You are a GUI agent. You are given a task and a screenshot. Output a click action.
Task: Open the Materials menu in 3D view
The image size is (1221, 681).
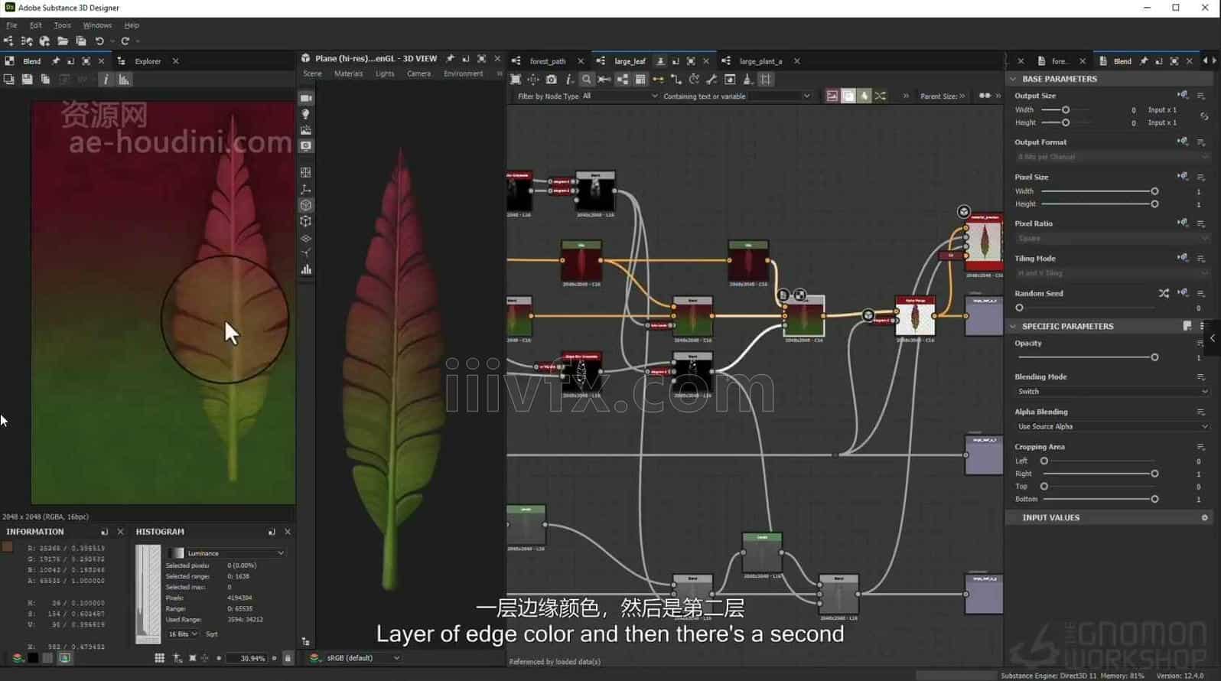(348, 74)
